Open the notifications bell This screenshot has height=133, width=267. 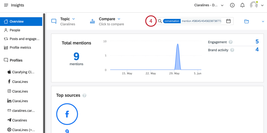coord(242,5)
